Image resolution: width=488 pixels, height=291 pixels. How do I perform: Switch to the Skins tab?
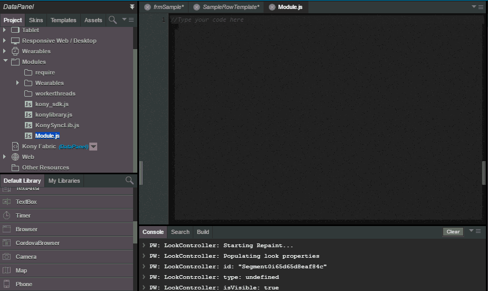click(x=36, y=20)
